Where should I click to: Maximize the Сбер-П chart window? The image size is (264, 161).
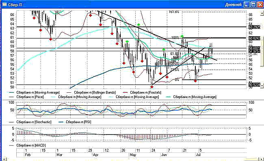click(253, 5)
